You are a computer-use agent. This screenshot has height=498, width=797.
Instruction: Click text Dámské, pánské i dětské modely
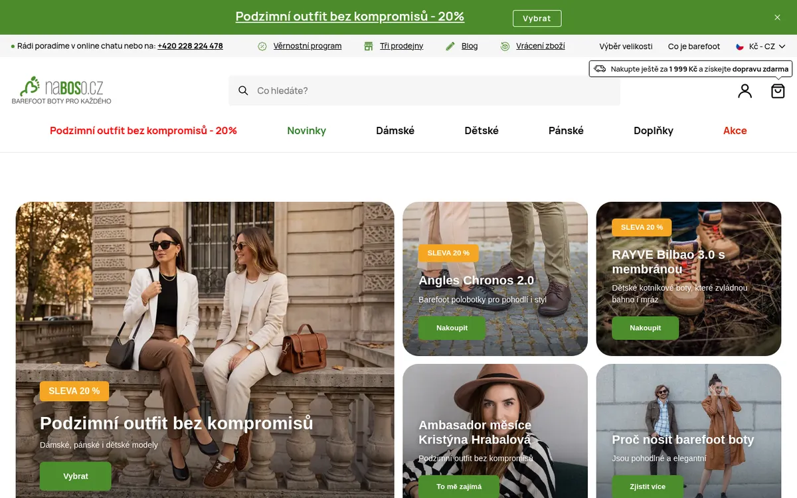99,445
